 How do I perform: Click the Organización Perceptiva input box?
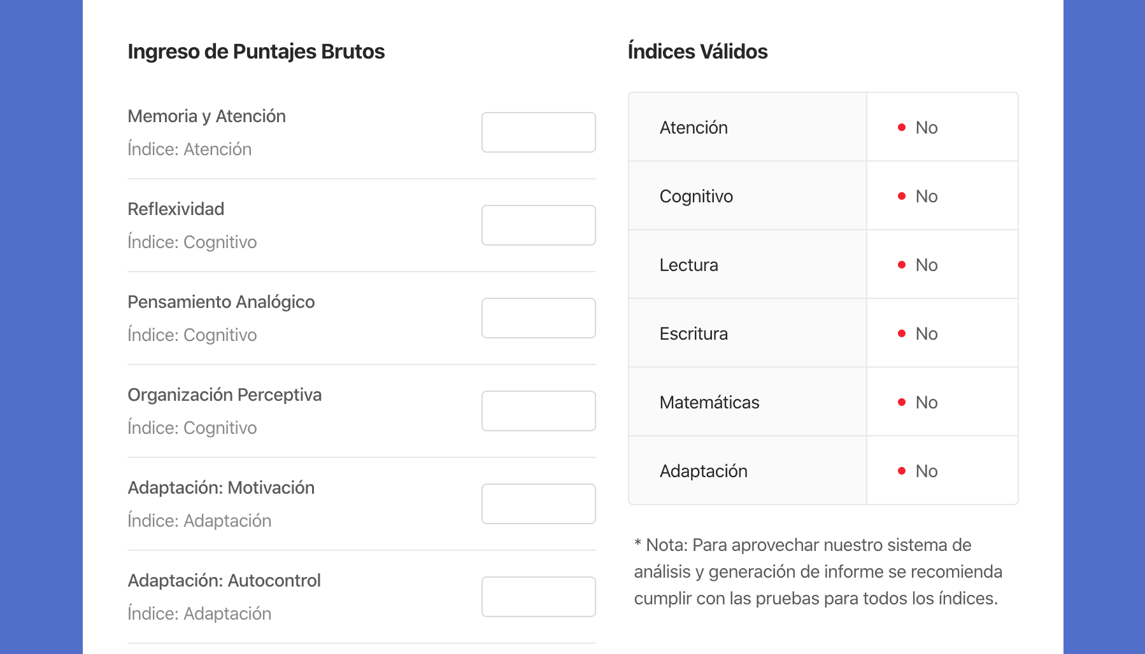tap(538, 411)
